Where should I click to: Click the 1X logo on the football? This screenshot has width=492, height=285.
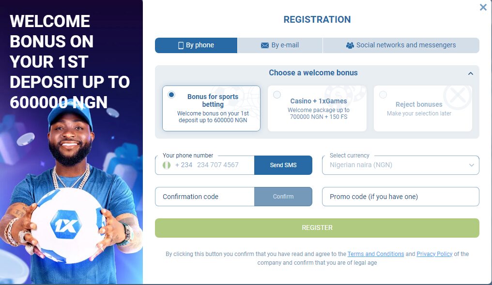click(x=66, y=225)
